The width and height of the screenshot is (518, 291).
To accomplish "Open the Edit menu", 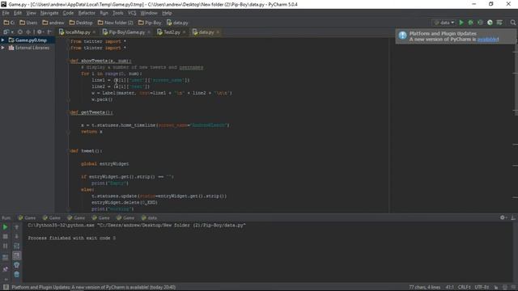I will (x=18, y=13).
